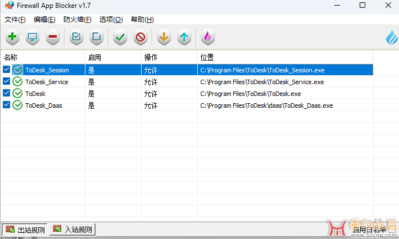The width and height of the screenshot is (399, 239).
Task: Sort by the 操作 column header
Action: 169,57
